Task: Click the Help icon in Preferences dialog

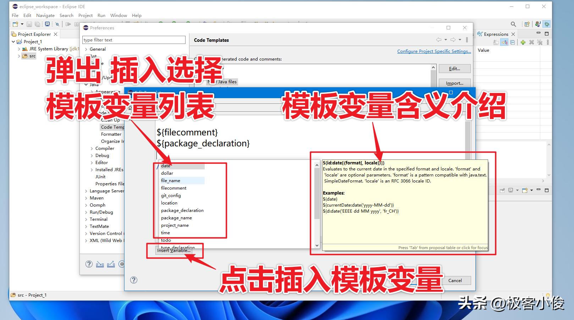Action: coord(89,264)
